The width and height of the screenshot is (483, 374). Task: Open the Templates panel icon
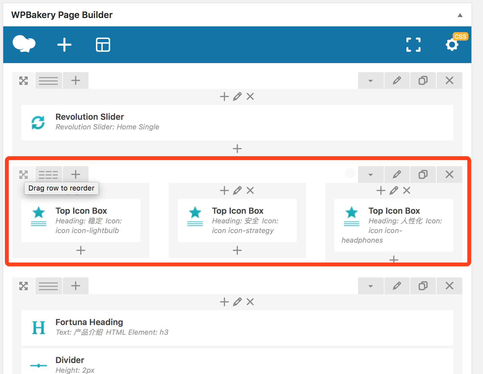tap(103, 44)
